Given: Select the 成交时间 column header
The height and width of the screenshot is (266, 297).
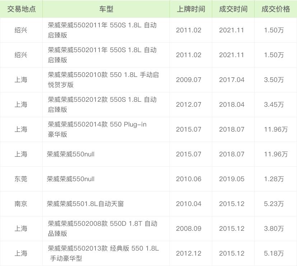Looking at the screenshot, I should (x=233, y=9).
